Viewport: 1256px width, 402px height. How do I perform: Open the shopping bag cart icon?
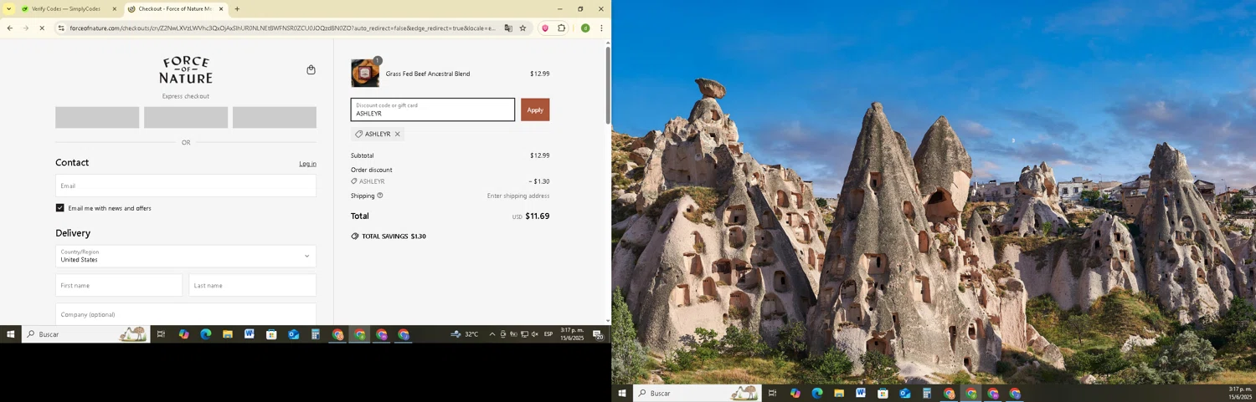311,70
